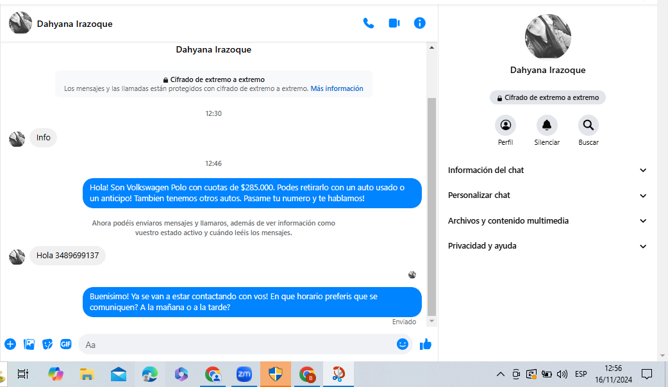Click the Aa message input field
668x387 pixels.
click(x=237, y=344)
